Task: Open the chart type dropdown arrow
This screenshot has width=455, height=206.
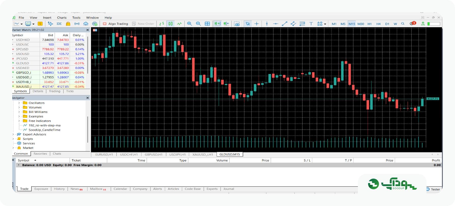Action: [22, 24]
